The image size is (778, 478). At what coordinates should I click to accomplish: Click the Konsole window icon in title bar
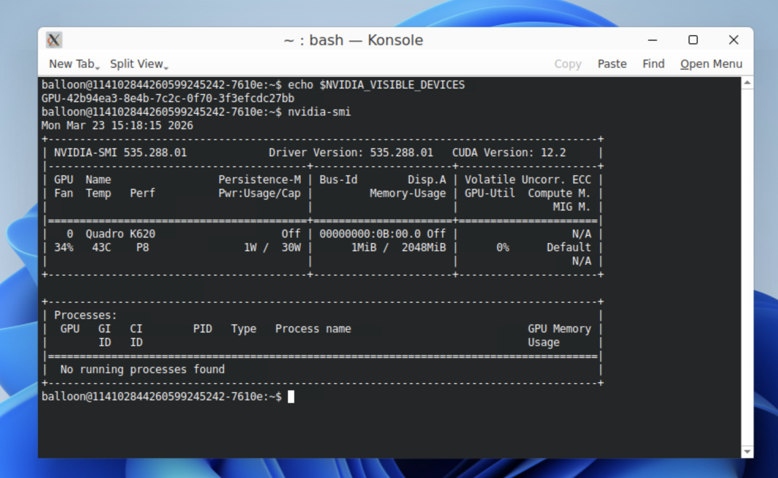tap(54, 40)
